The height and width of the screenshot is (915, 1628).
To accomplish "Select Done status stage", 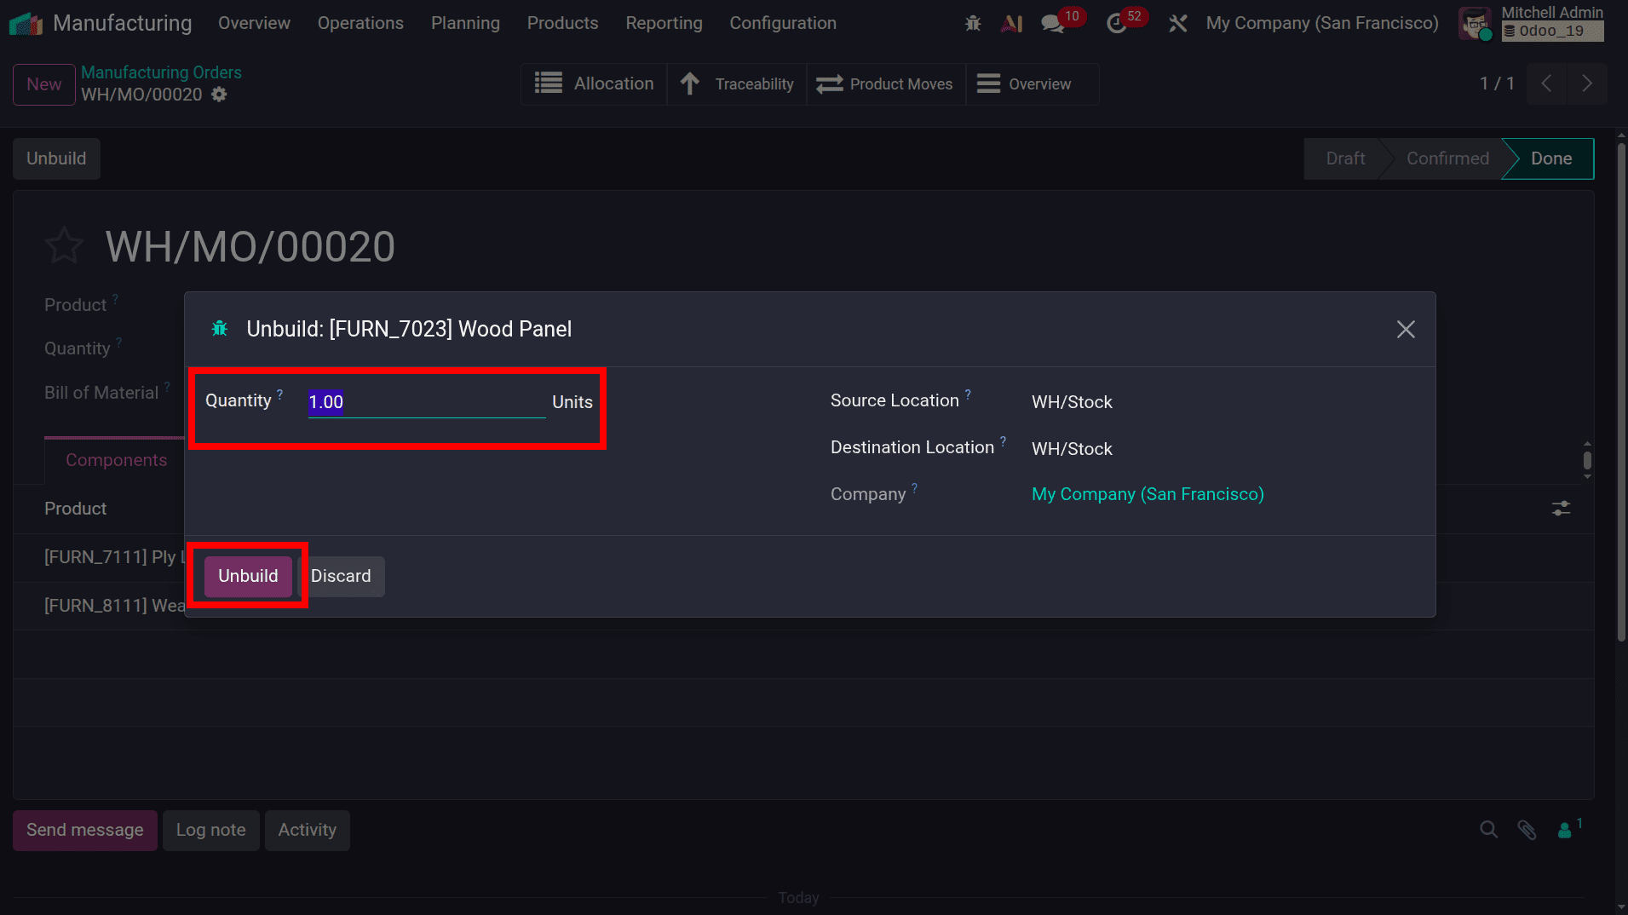I will (x=1550, y=158).
